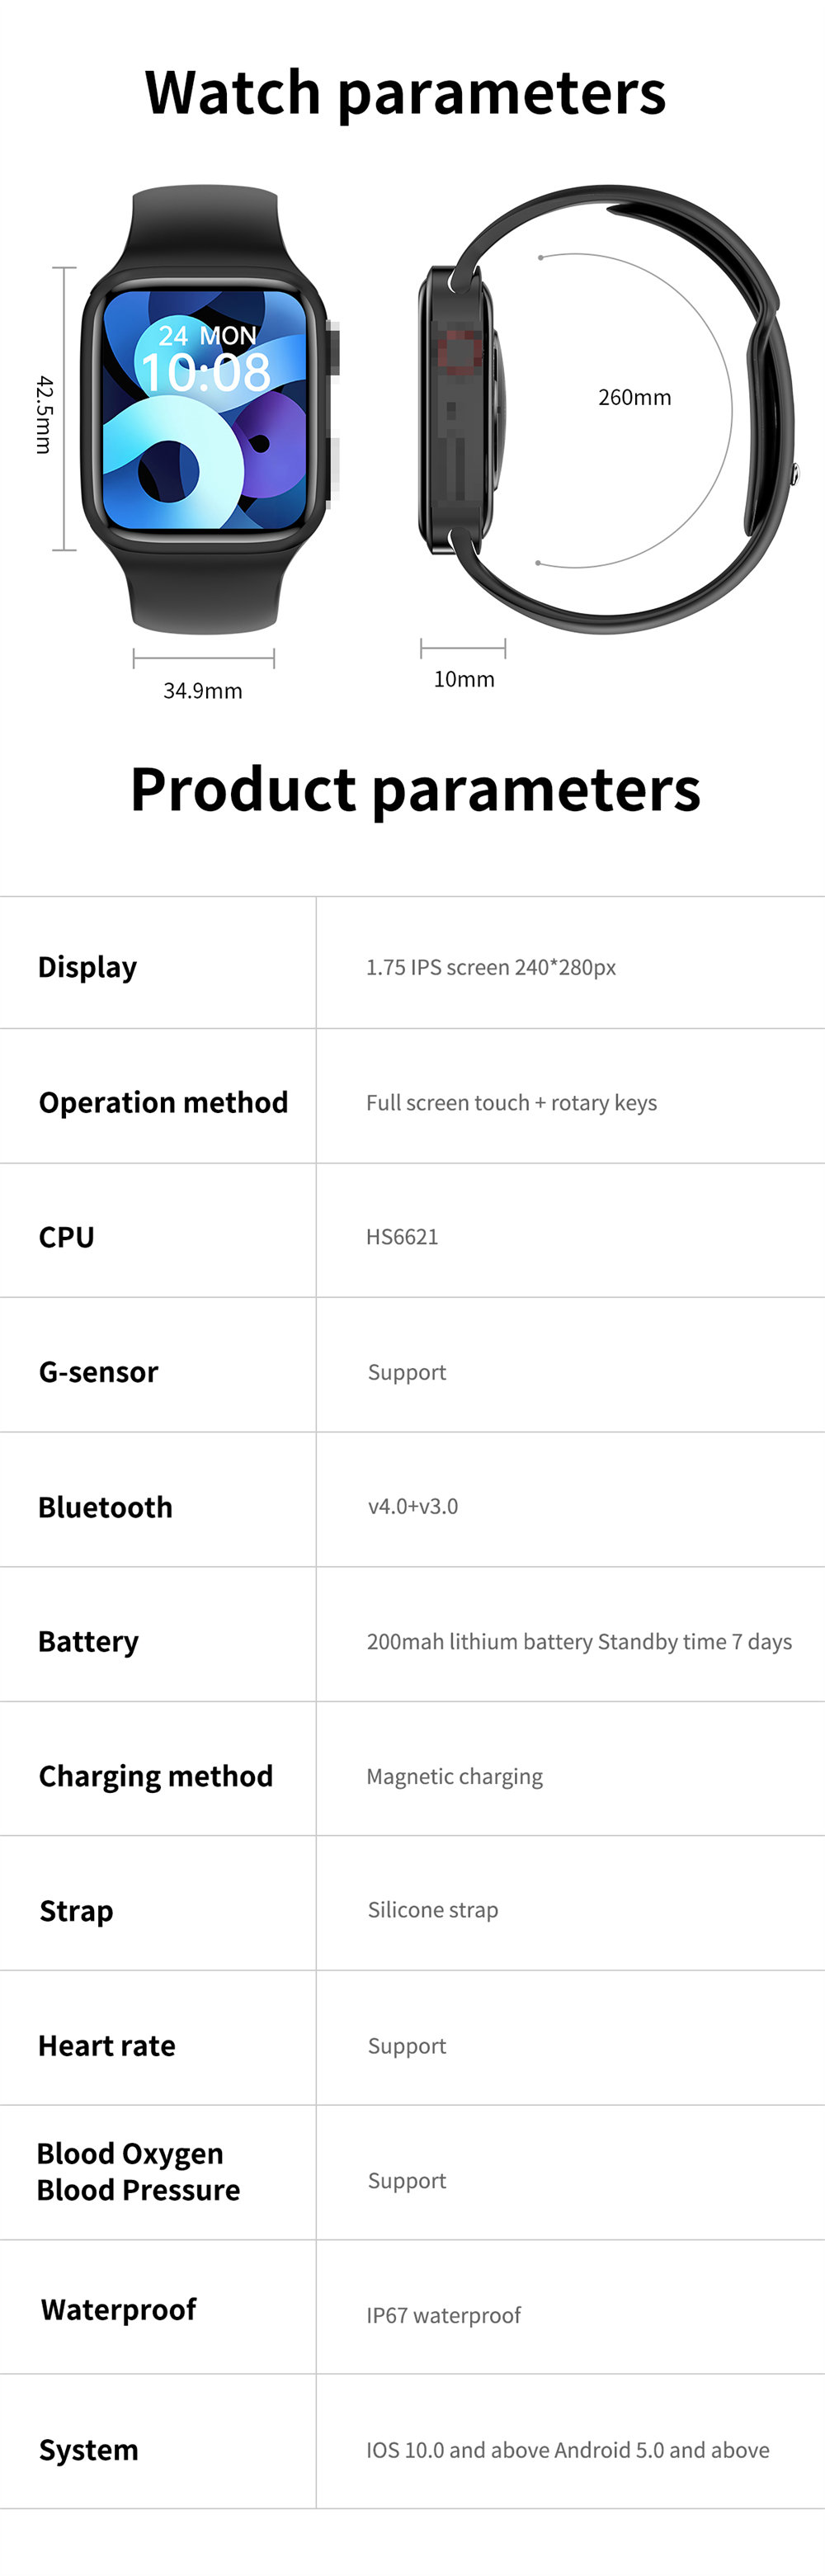Click the Silicone strap value
This screenshot has width=825, height=2576.
coord(433,1910)
